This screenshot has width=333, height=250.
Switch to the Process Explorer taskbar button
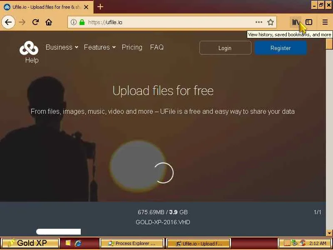(x=132, y=243)
